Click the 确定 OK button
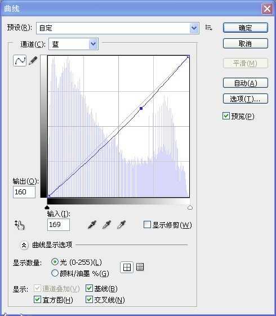Screen dimensions: 276x316 pyautogui.click(x=246, y=28)
